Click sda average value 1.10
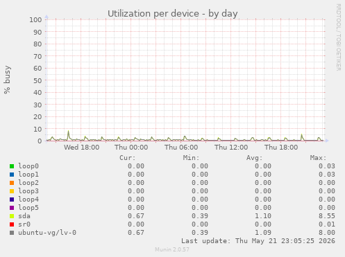345x257 pixels. (263, 216)
